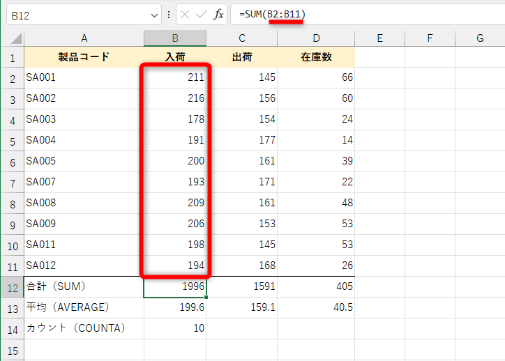Viewport: 505px width, 361px height.
Task: Click the 平均（AVERAGE） label cell
Action: (84, 307)
